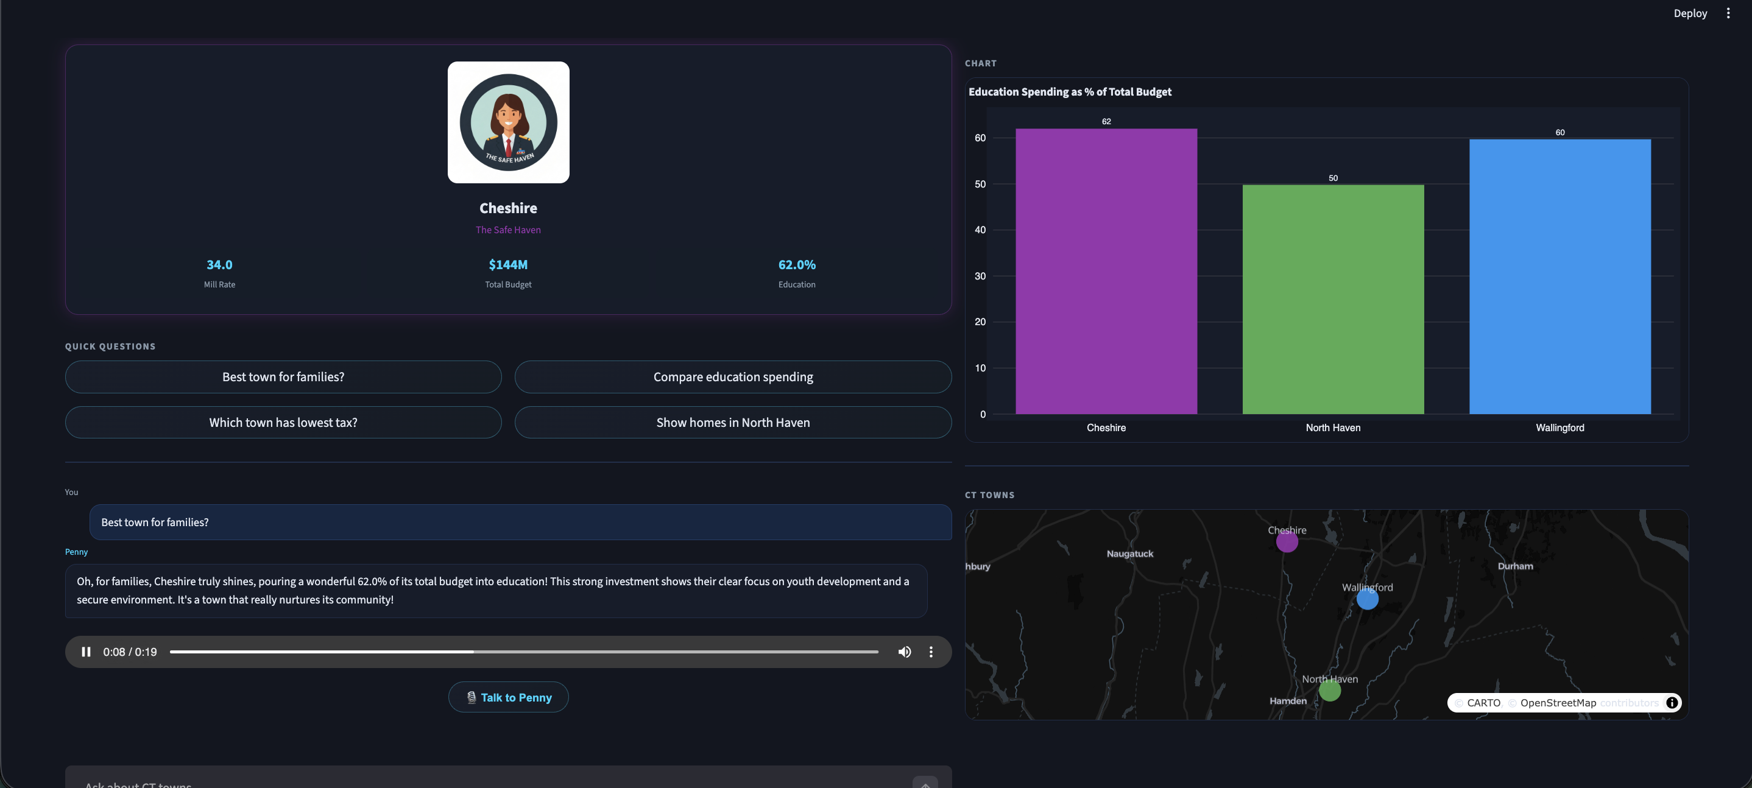Click Talk to Penny microphone button

(508, 697)
